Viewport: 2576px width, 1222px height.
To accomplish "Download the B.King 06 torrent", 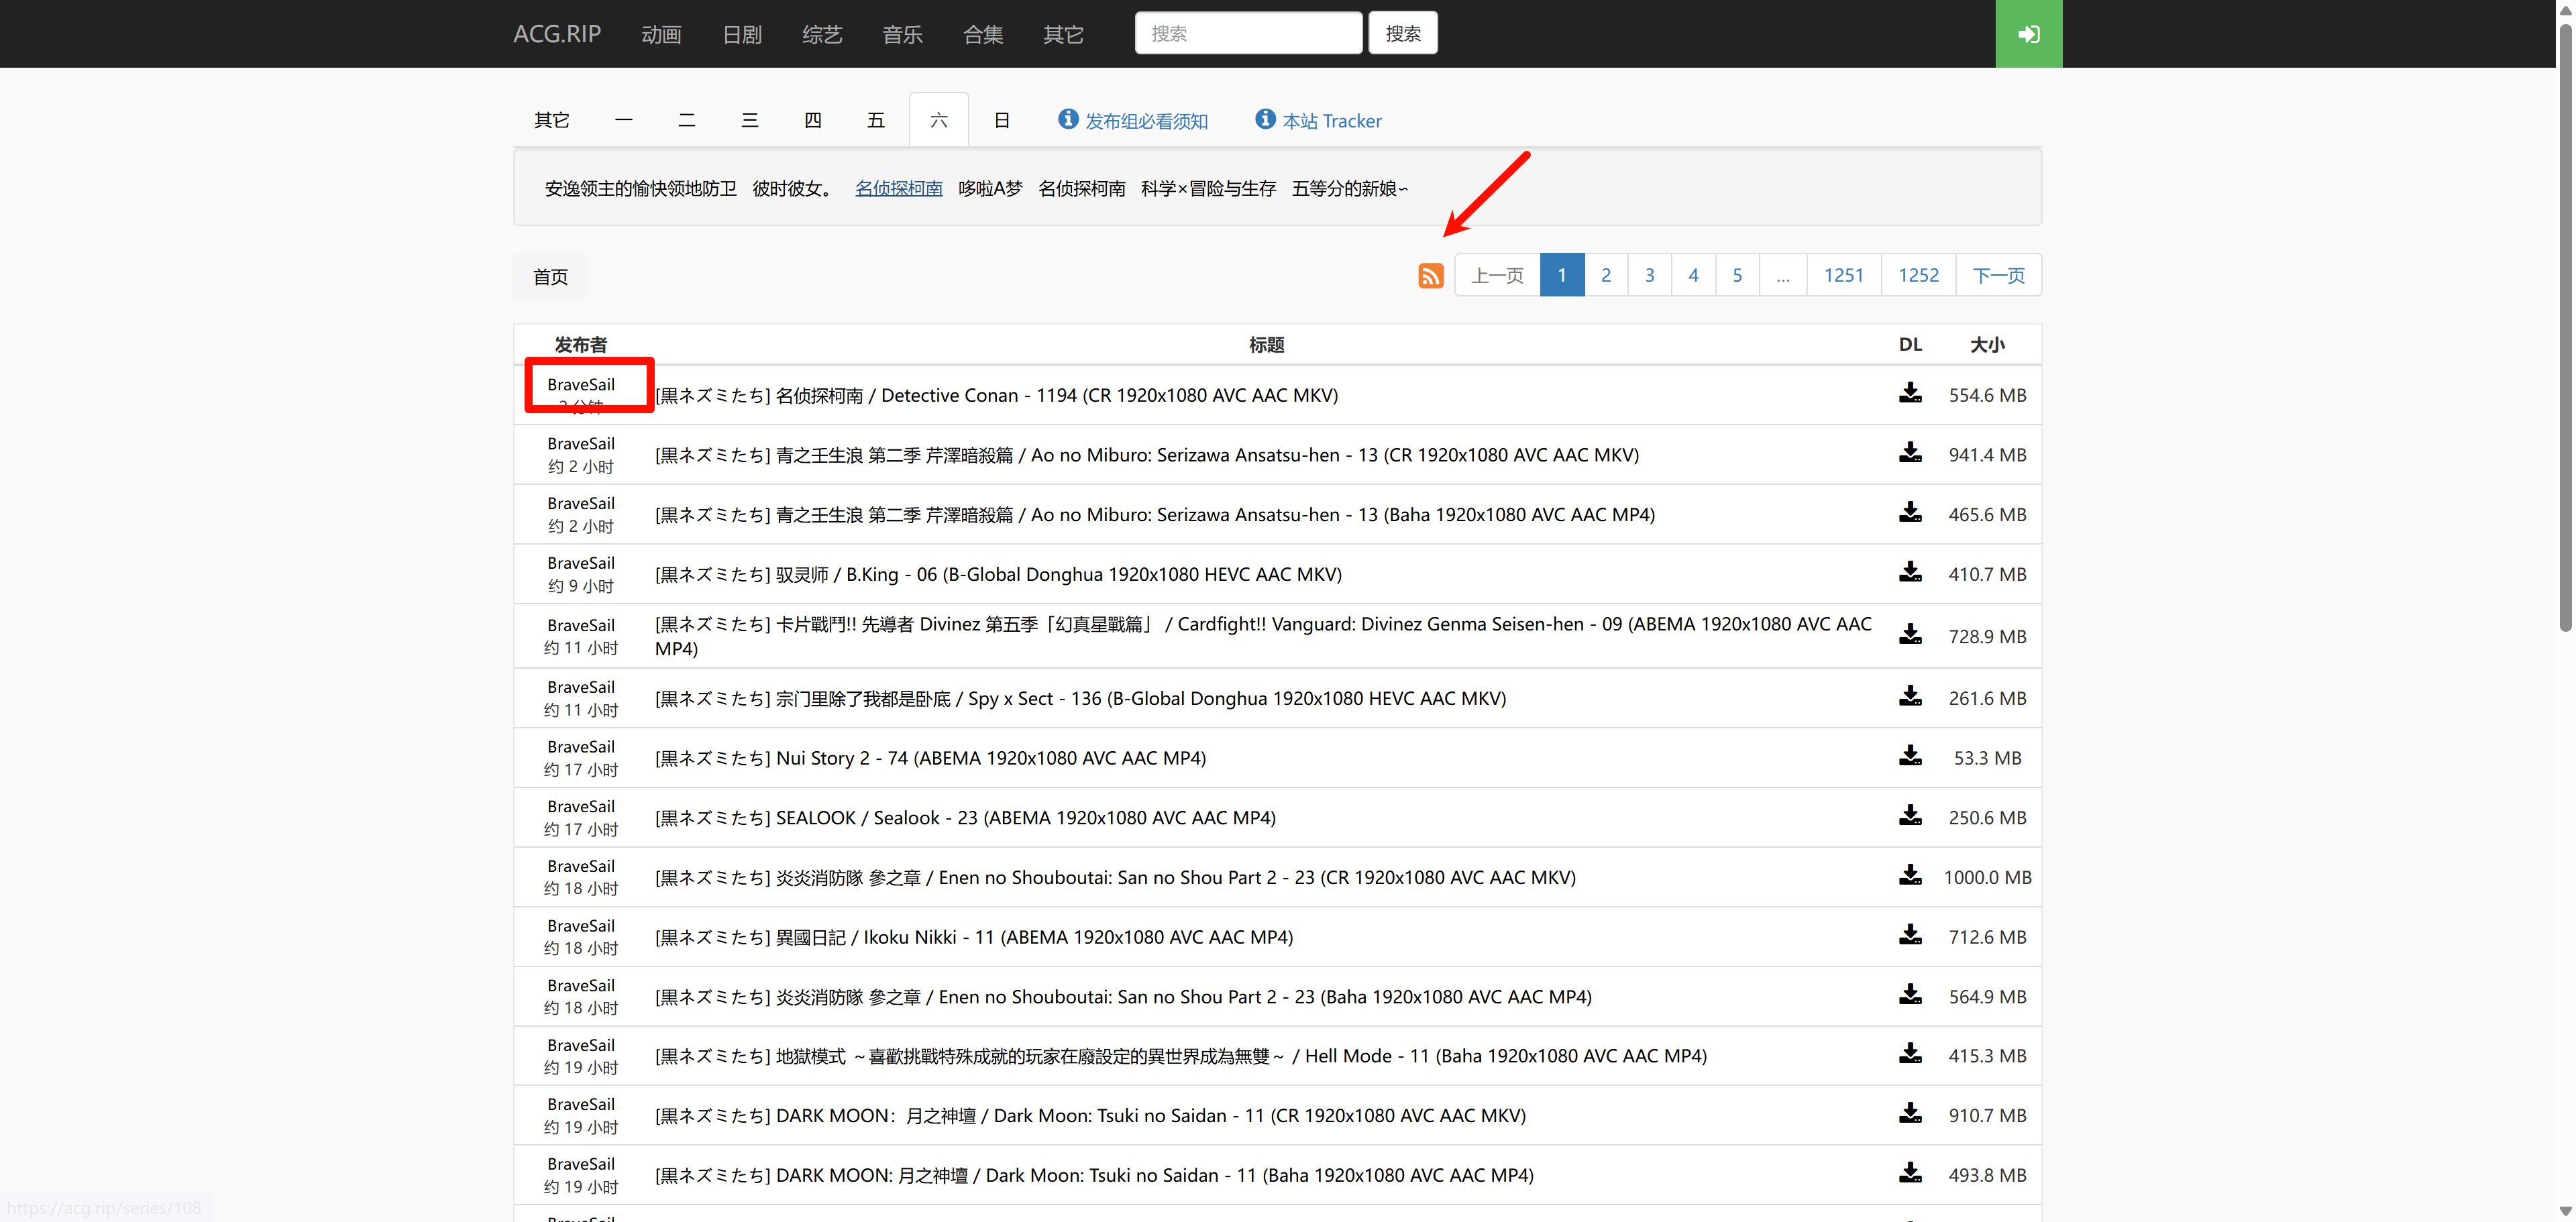I will [1909, 572].
